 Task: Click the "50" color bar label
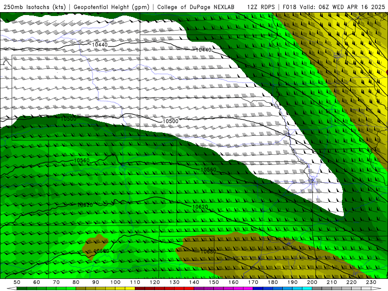17,282
